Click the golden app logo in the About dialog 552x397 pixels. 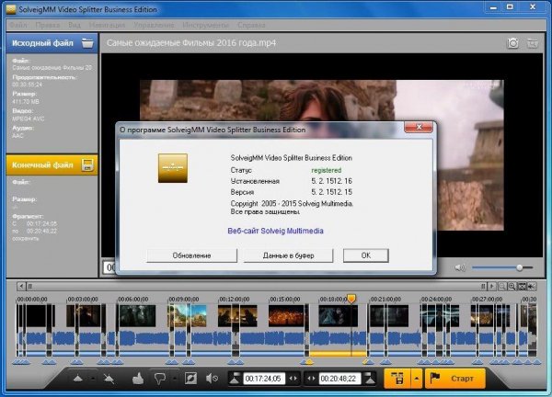click(x=173, y=168)
